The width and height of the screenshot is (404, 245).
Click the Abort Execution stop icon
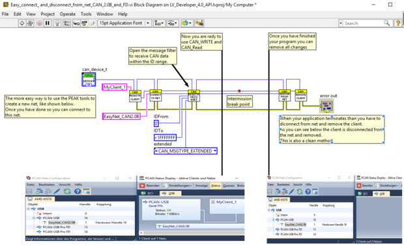click(x=39, y=23)
